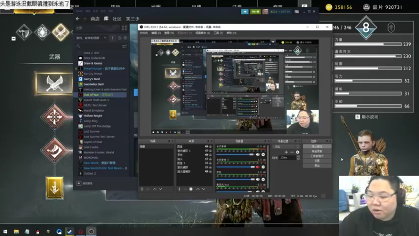Hide the 显示器捕获 source
This screenshot has width=419, height=236.
point(206,171)
